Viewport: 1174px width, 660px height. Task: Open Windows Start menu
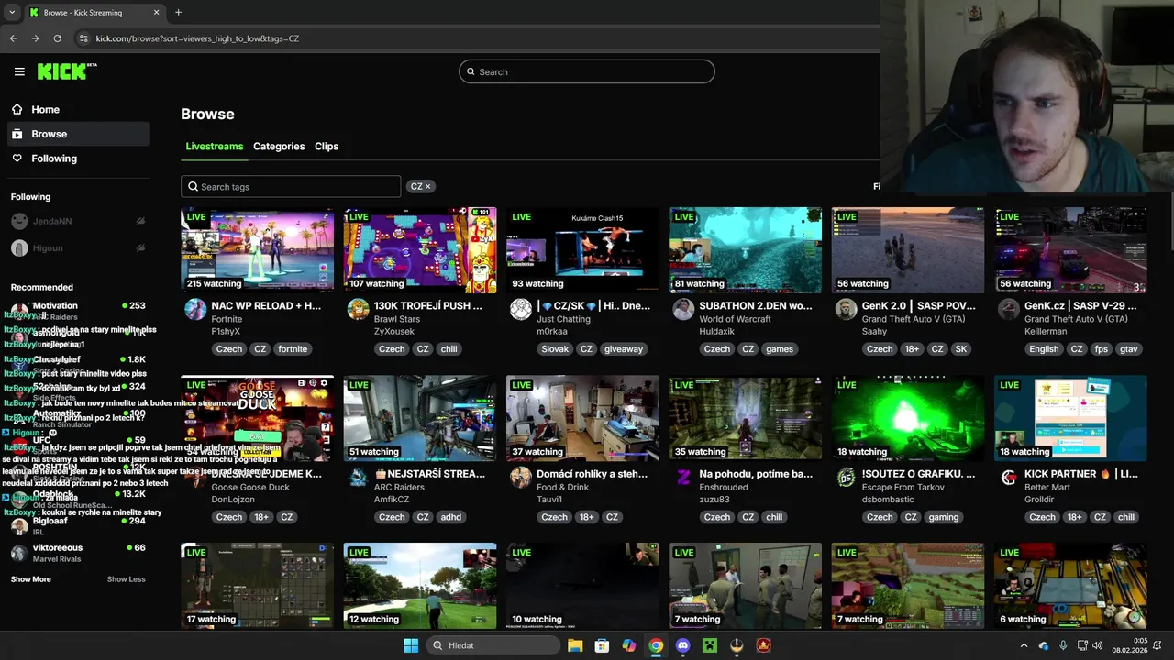point(411,645)
